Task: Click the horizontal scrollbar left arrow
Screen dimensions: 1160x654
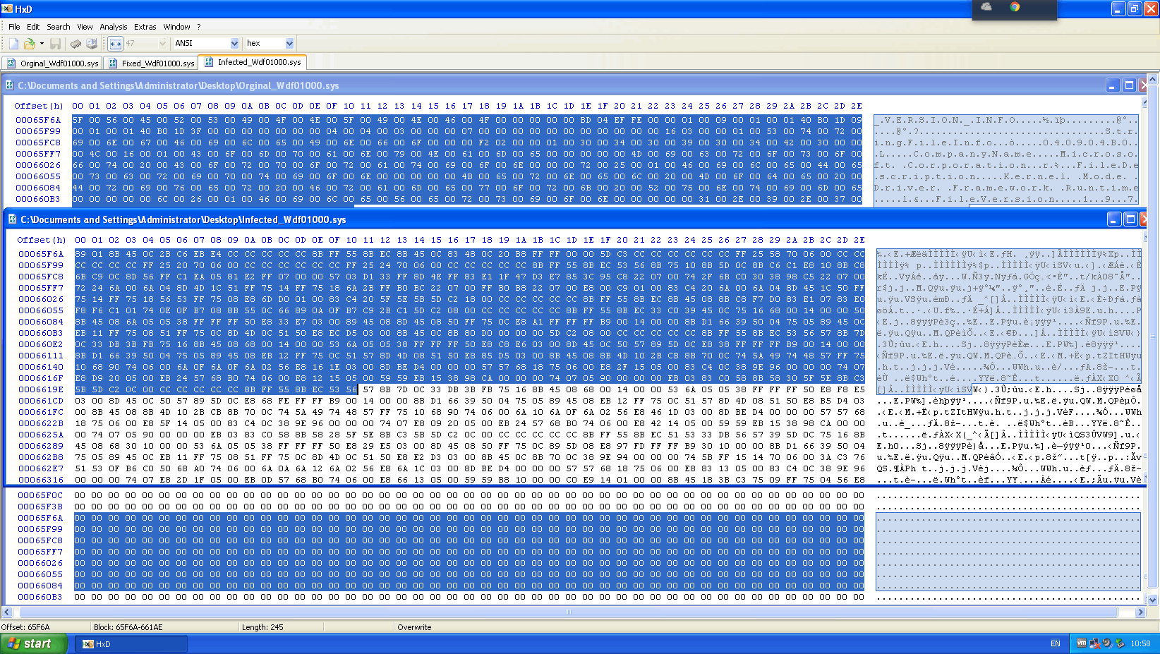Action: (x=7, y=612)
